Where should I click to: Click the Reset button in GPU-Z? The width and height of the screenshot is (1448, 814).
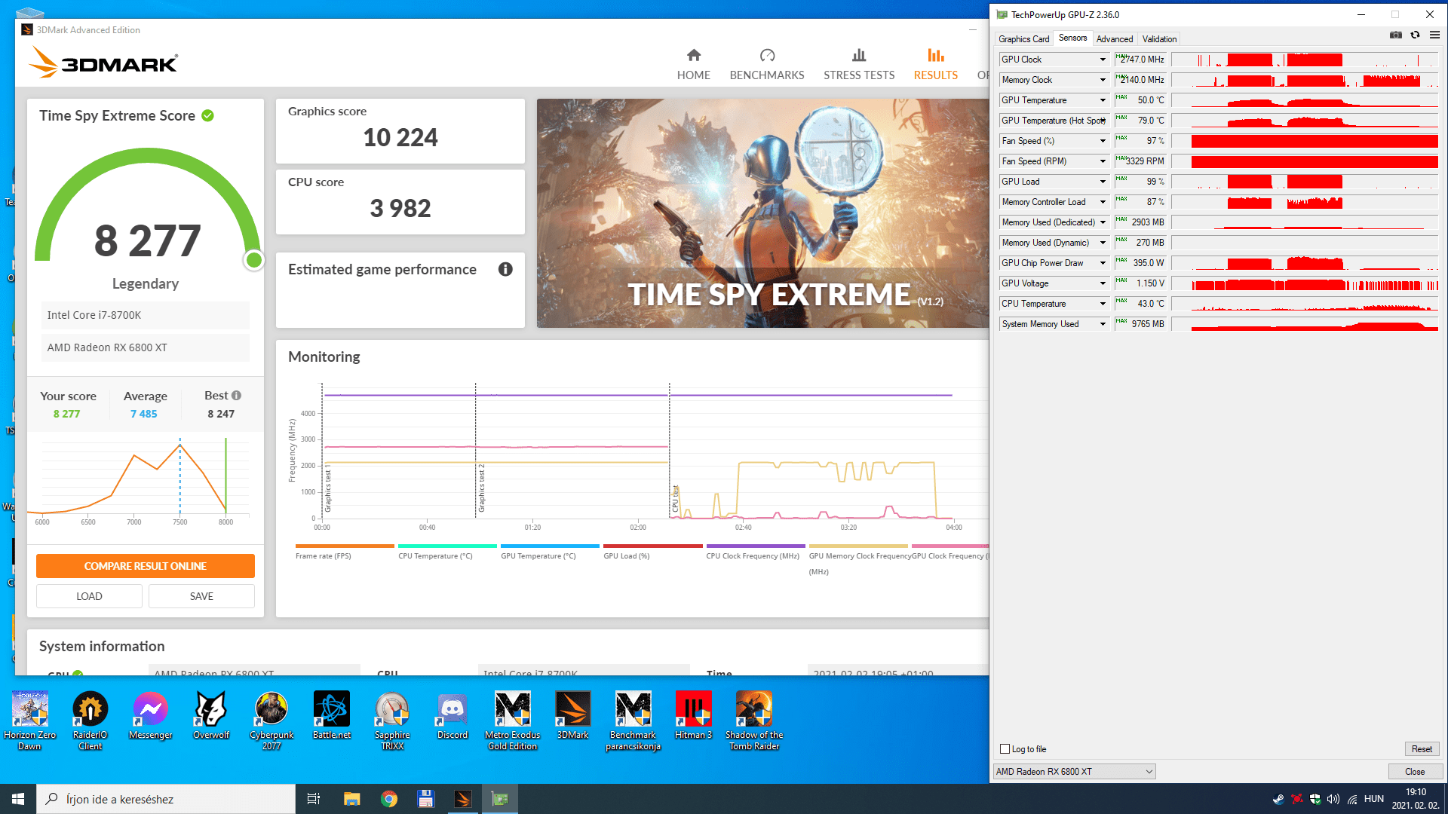coord(1422,749)
